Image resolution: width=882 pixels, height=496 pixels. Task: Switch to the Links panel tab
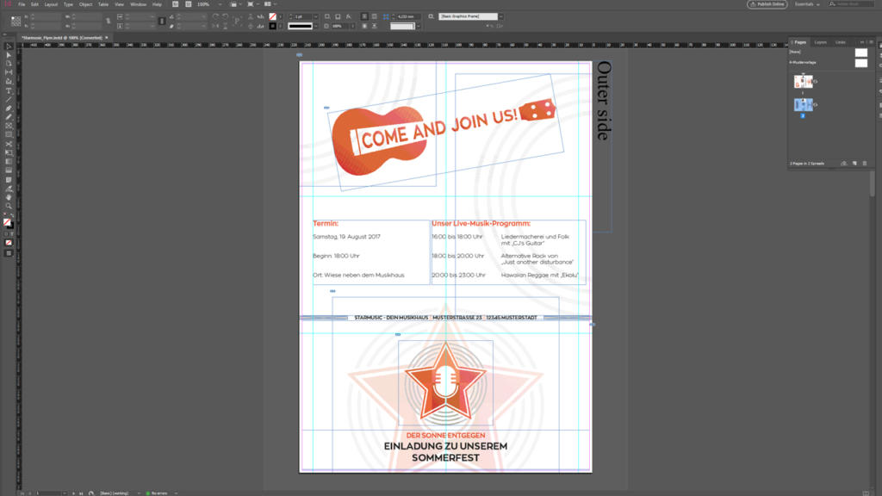[x=840, y=42]
